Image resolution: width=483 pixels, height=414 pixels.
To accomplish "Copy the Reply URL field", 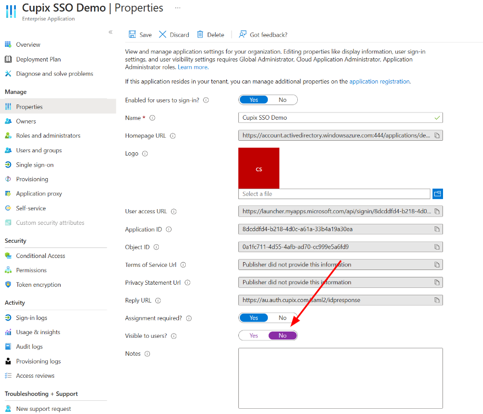I will pyautogui.click(x=437, y=300).
